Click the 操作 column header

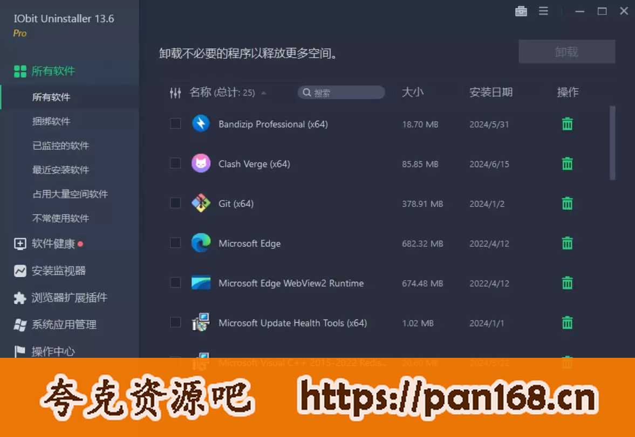click(x=568, y=92)
